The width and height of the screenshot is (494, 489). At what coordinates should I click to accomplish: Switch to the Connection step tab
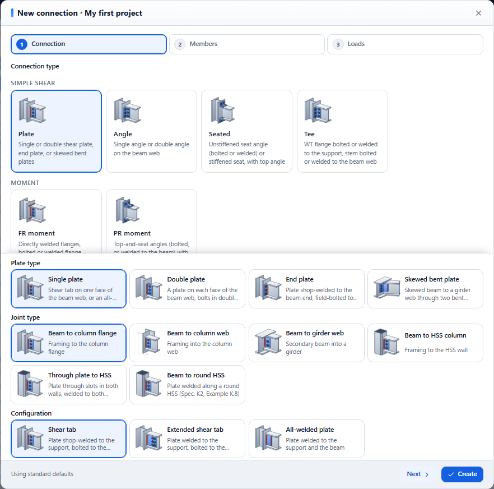[x=88, y=44]
